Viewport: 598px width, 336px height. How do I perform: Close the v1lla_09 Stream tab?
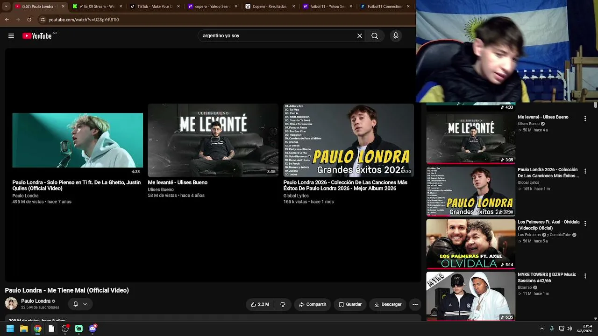(x=121, y=7)
